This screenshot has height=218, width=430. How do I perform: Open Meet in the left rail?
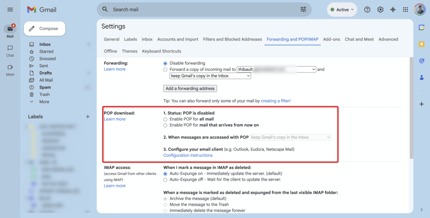tap(10, 70)
